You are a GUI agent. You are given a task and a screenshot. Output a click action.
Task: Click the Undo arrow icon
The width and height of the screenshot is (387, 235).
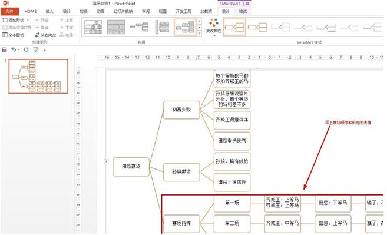click(14, 50)
